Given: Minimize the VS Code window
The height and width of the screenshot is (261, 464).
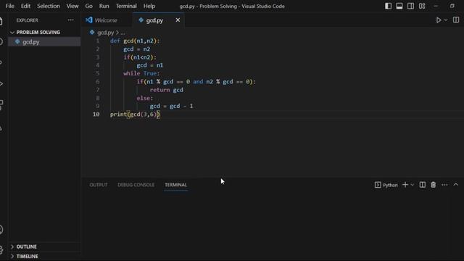Looking at the screenshot, I should [x=436, y=6].
